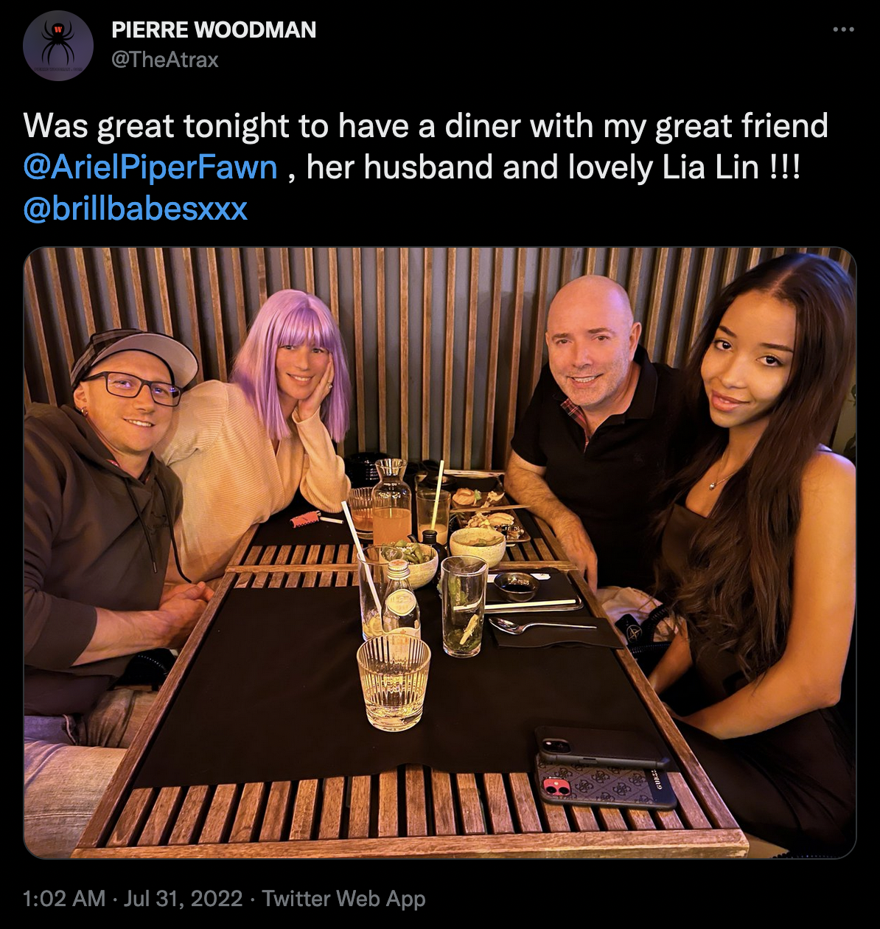Click the PIERRE WOODMAN display name
Viewport: 880px width, 929px height.
[x=214, y=29]
